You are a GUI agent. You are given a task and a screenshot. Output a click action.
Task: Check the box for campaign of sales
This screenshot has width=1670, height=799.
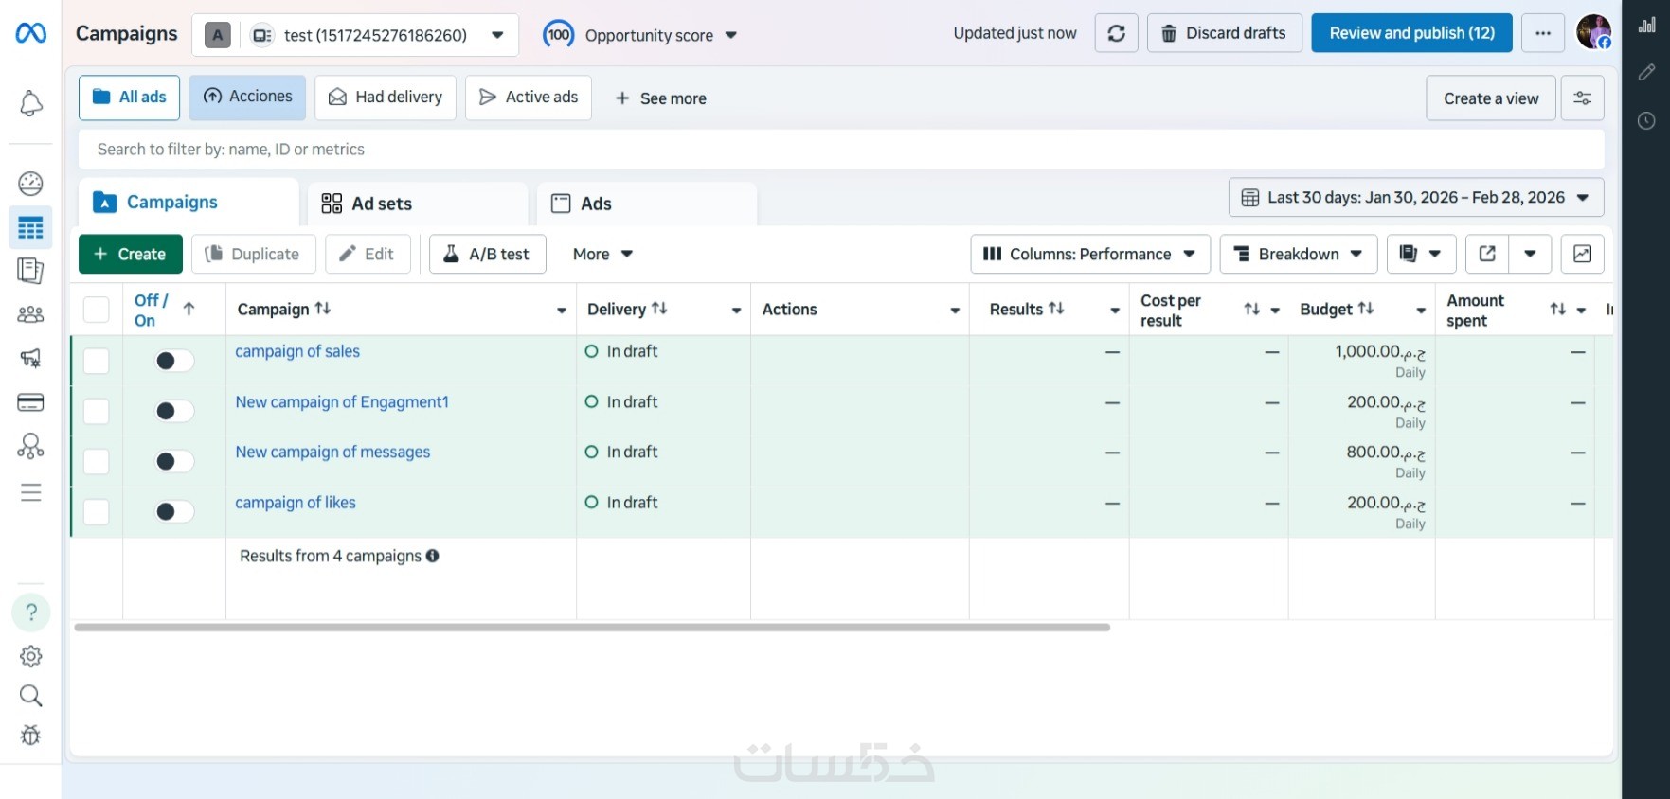[x=97, y=361]
